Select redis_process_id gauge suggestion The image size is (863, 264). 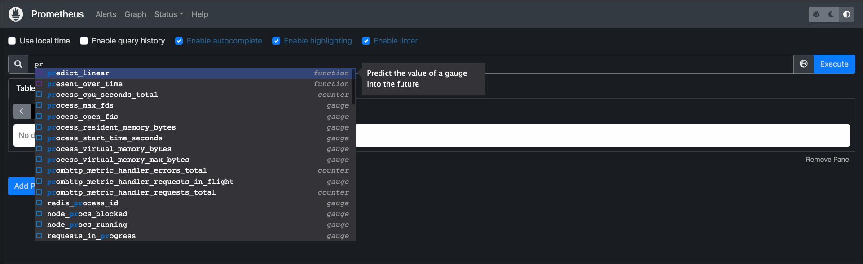pos(195,203)
